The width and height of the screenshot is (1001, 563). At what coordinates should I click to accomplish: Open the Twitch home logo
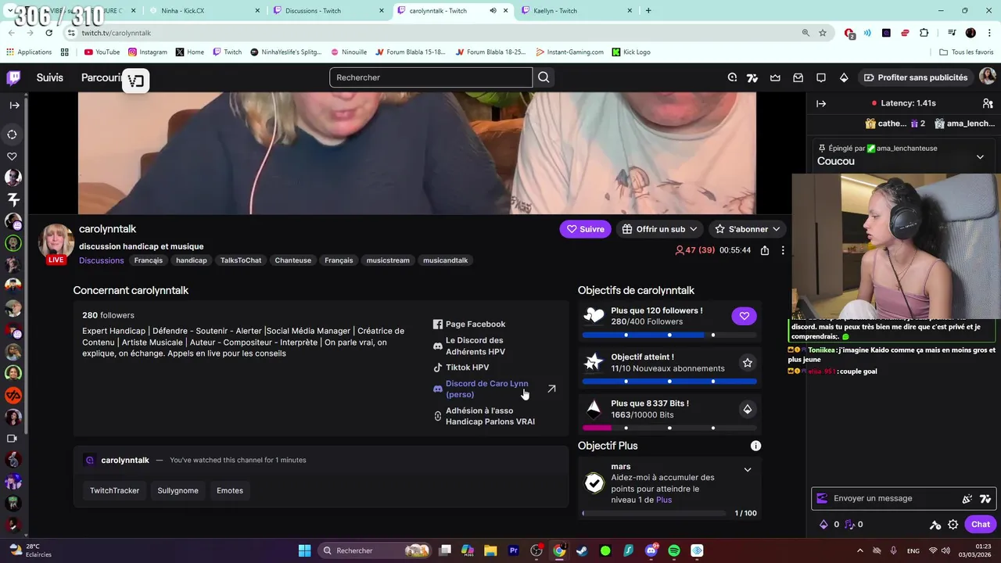13,77
